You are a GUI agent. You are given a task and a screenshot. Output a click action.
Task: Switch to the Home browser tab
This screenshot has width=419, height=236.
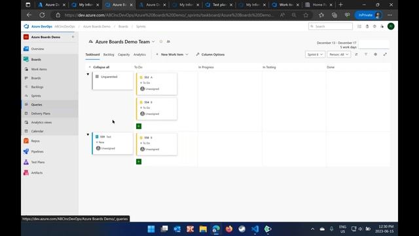point(319,5)
